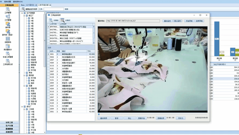Close the 日产量同步 tab via its icon

[36, 5]
